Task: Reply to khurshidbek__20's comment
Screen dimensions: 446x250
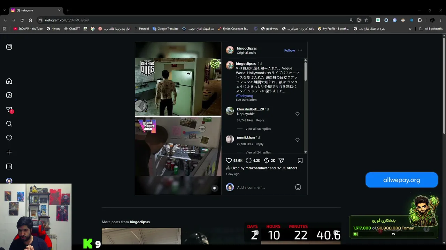Action: [x=260, y=120]
